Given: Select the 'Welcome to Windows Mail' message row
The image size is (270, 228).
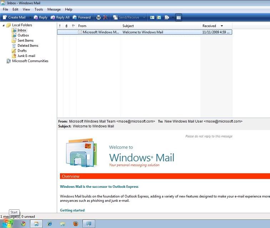Looking at the screenshot, I should (x=145, y=32).
